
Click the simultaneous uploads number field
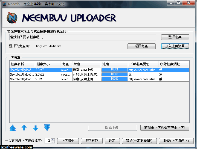click(x=48, y=141)
